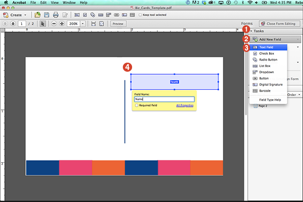Pick Check Box from field list
This screenshot has width=303, height=202.
[x=266, y=53]
